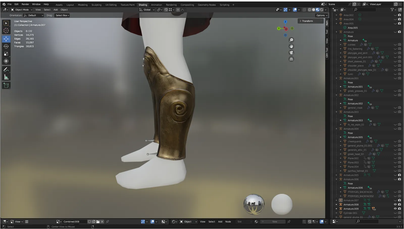Activate the Move tool
Screen dimensions: 404x229
pyautogui.click(x=6, y=39)
